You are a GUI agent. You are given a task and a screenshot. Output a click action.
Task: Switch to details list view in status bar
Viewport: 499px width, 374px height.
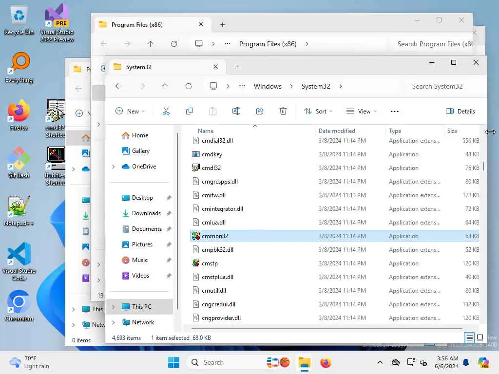469,338
